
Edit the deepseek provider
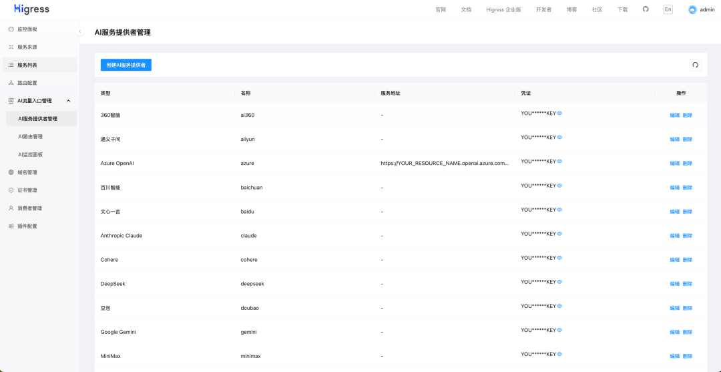click(674, 284)
